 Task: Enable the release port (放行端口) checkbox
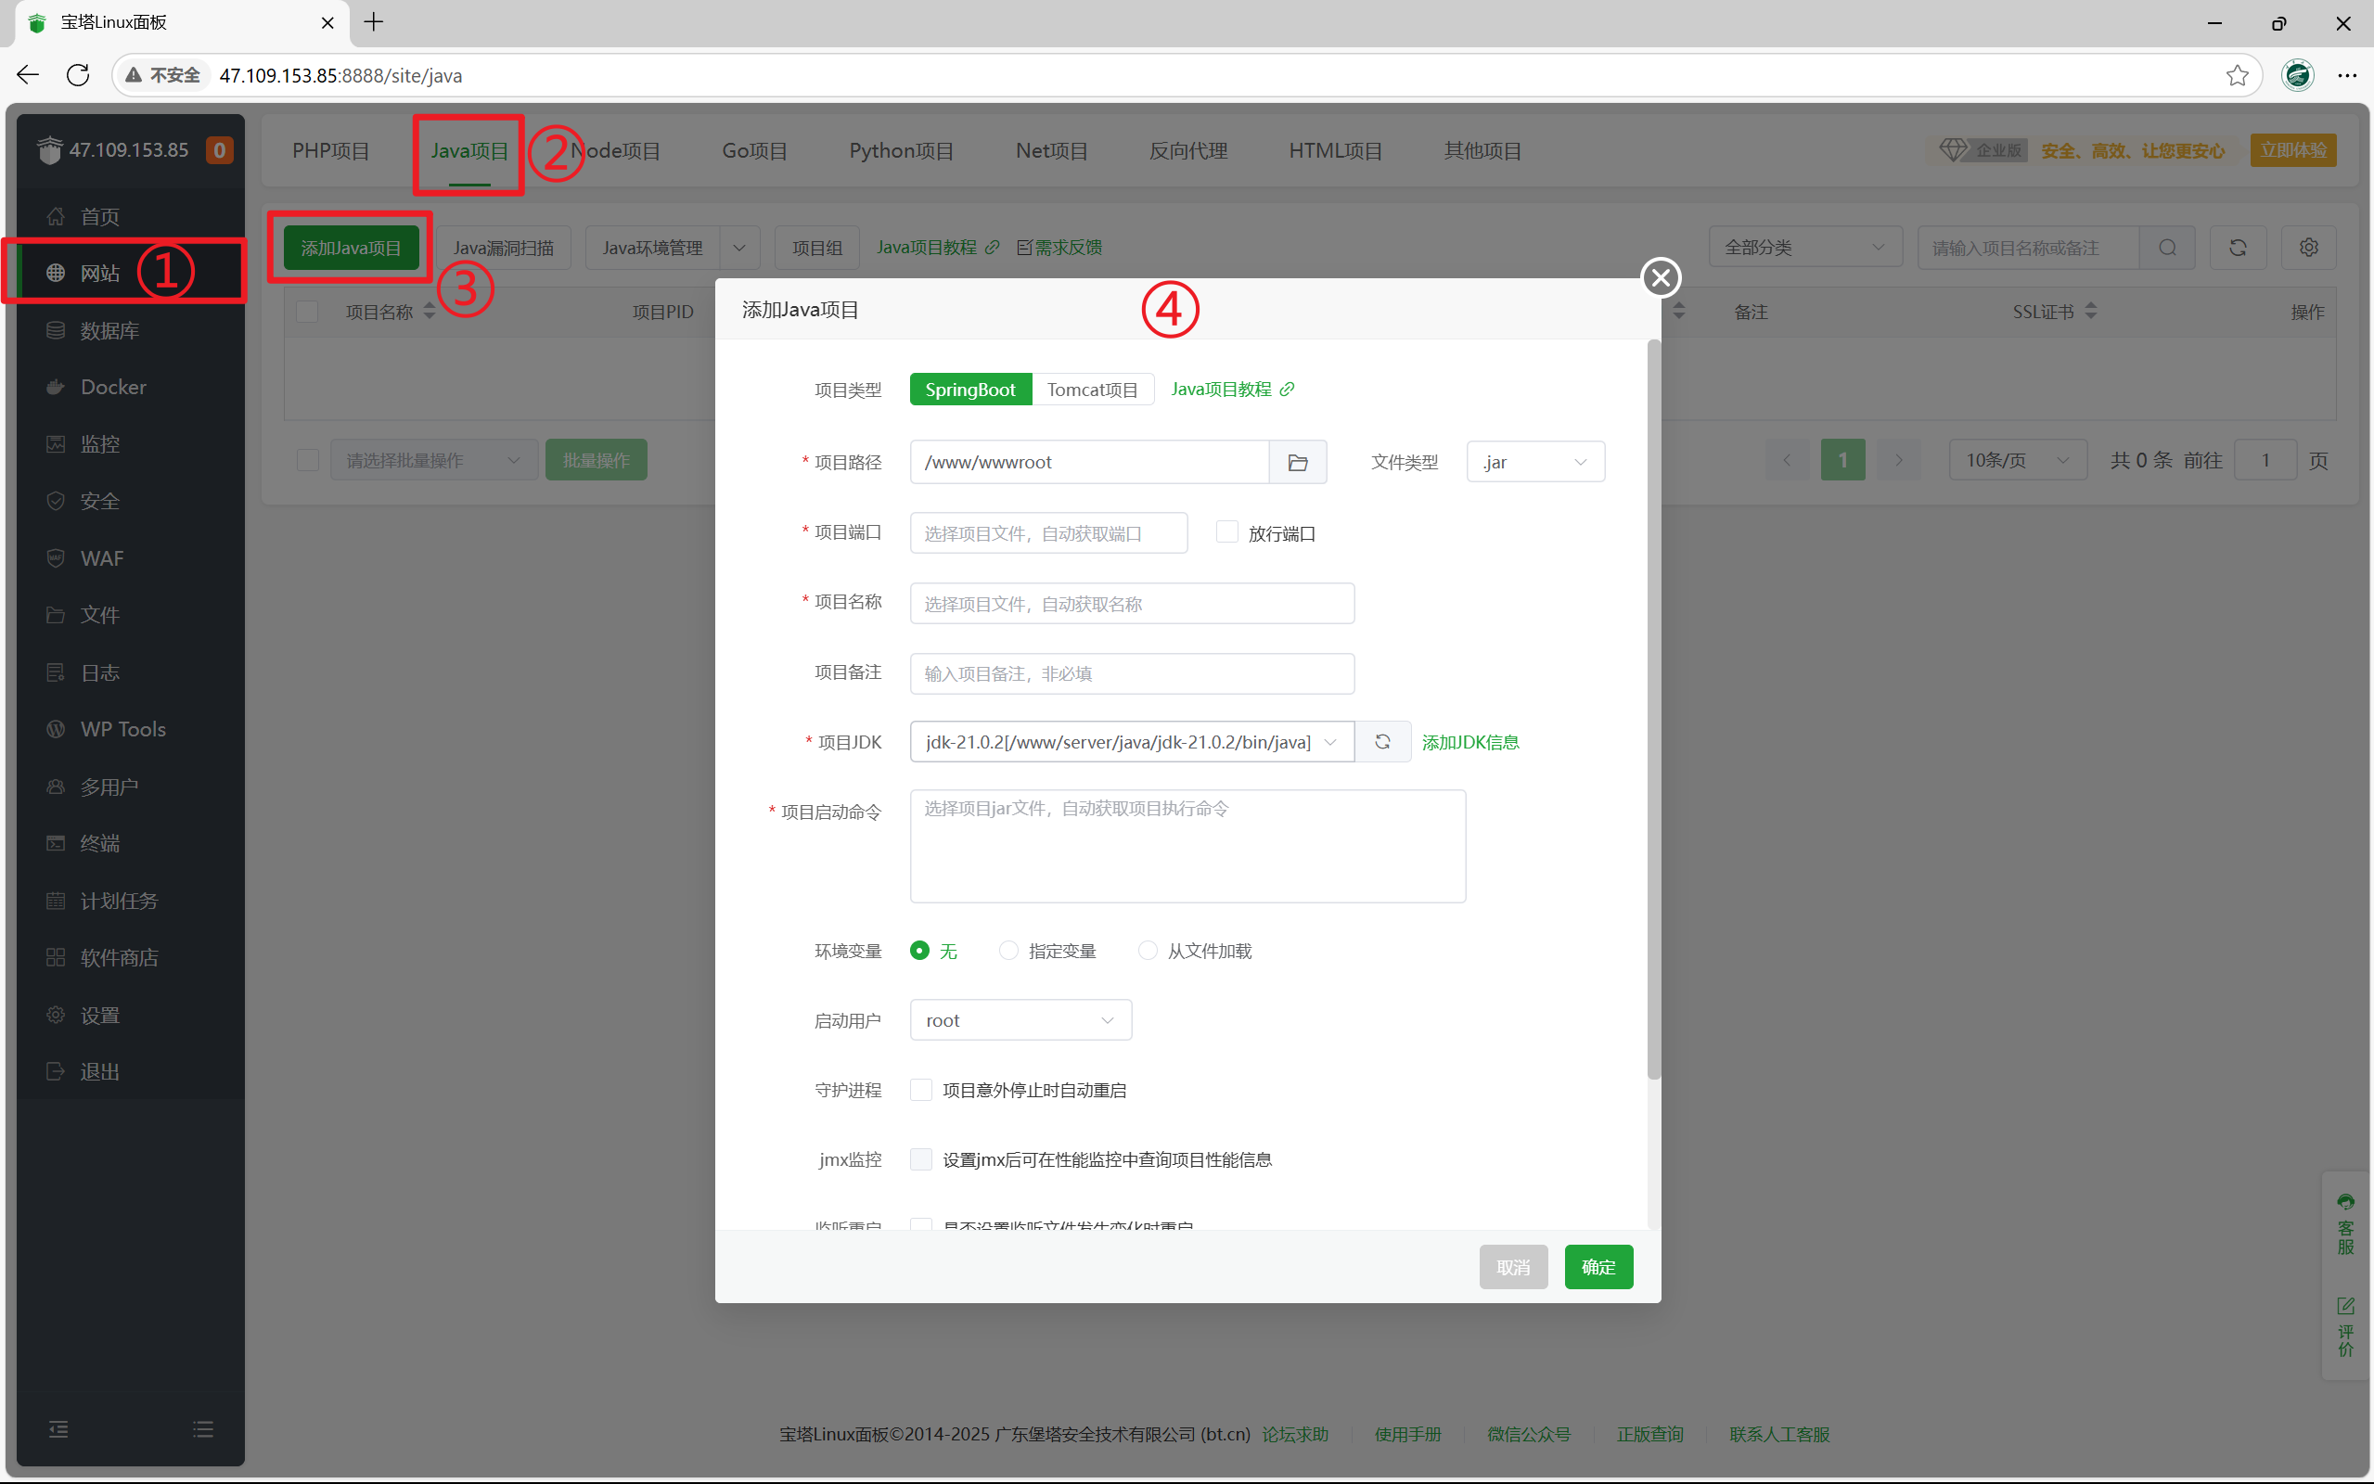click(1225, 532)
